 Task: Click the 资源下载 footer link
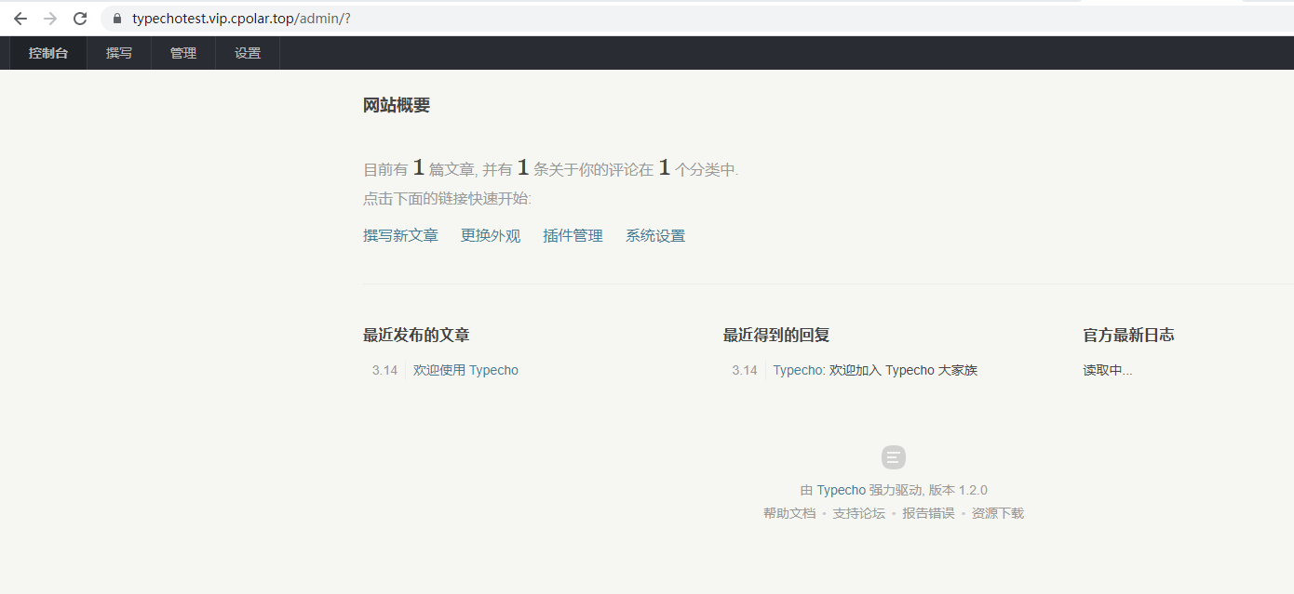(998, 512)
